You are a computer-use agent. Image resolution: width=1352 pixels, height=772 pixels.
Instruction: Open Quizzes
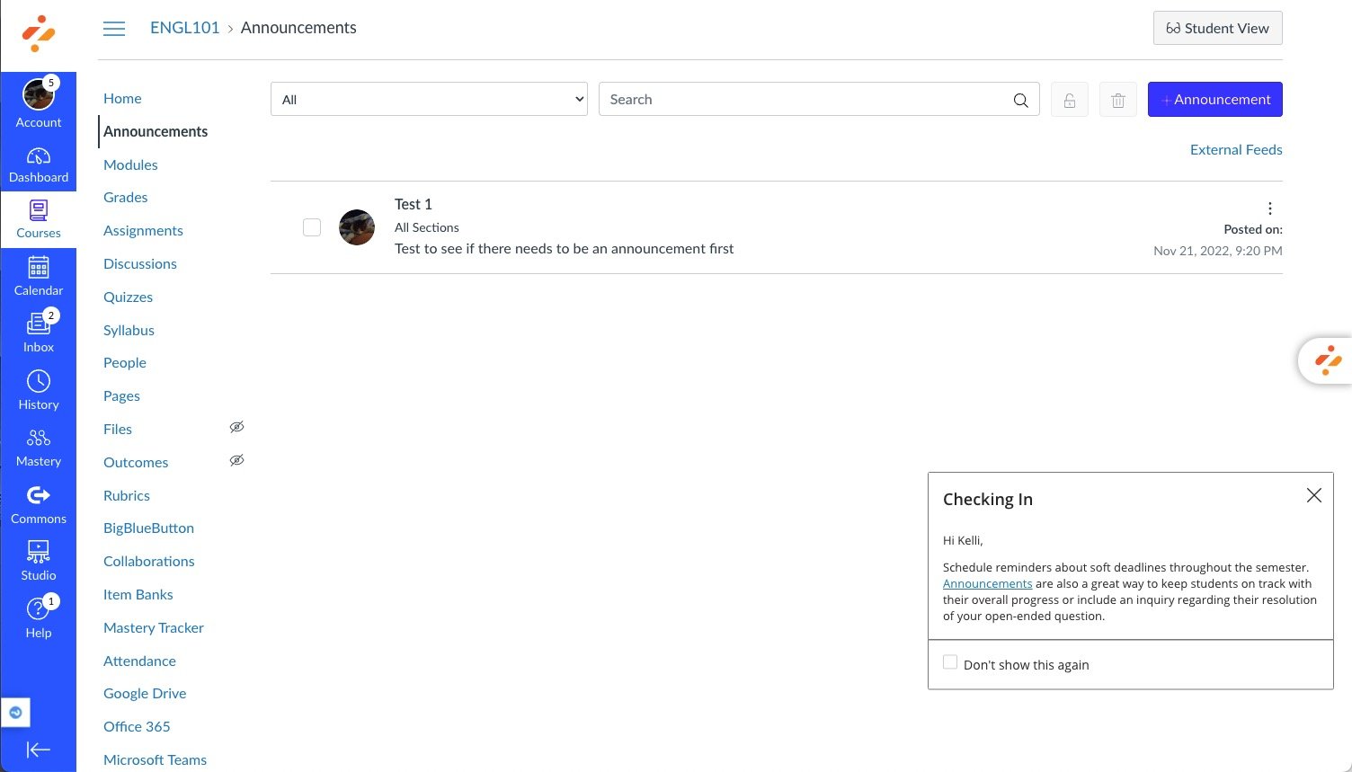(128, 297)
